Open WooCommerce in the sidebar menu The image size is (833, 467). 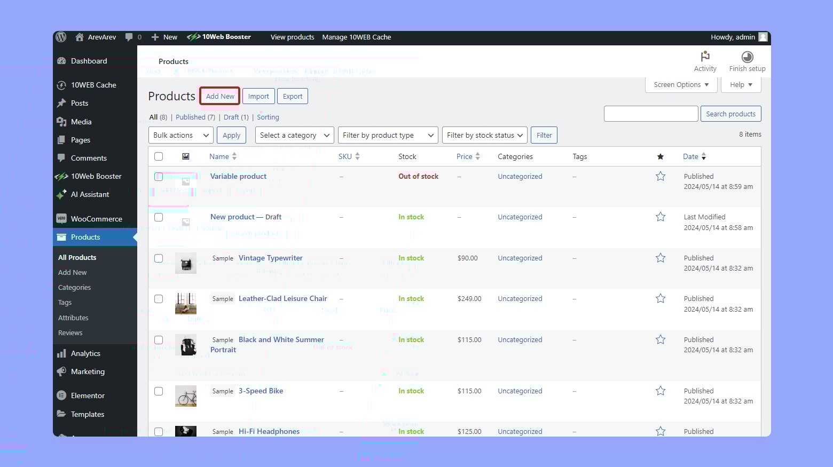click(x=96, y=219)
